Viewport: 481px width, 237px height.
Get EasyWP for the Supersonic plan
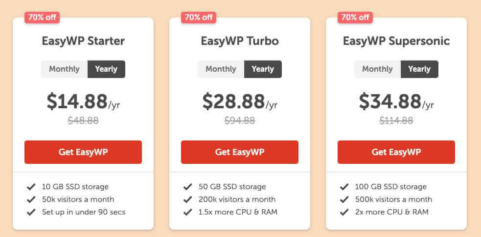coord(396,152)
